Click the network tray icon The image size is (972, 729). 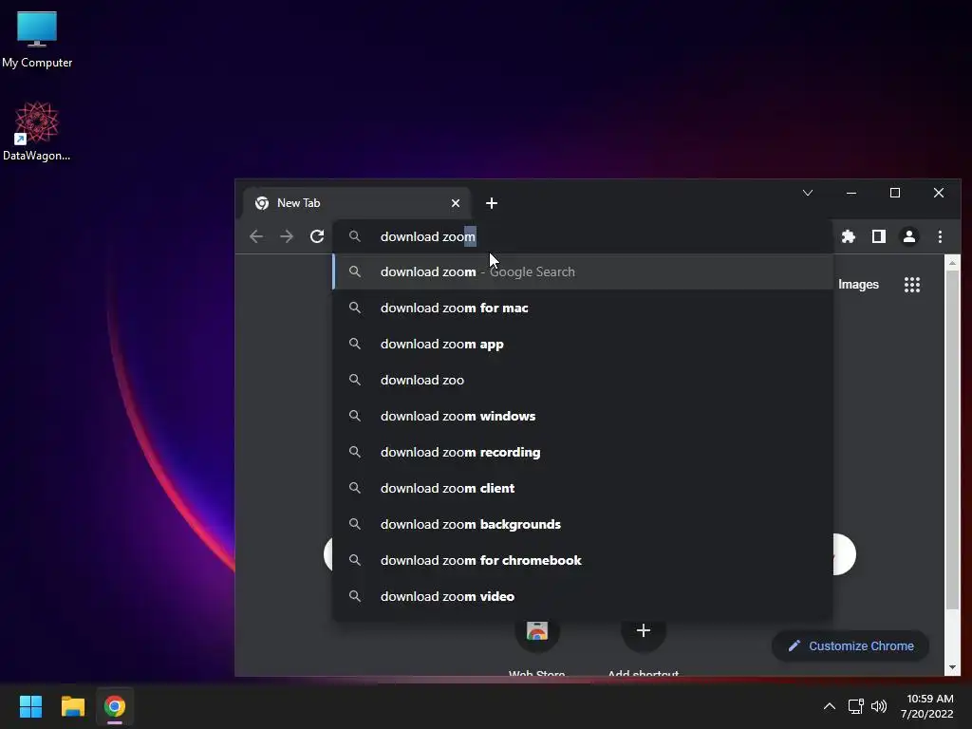coord(856,706)
